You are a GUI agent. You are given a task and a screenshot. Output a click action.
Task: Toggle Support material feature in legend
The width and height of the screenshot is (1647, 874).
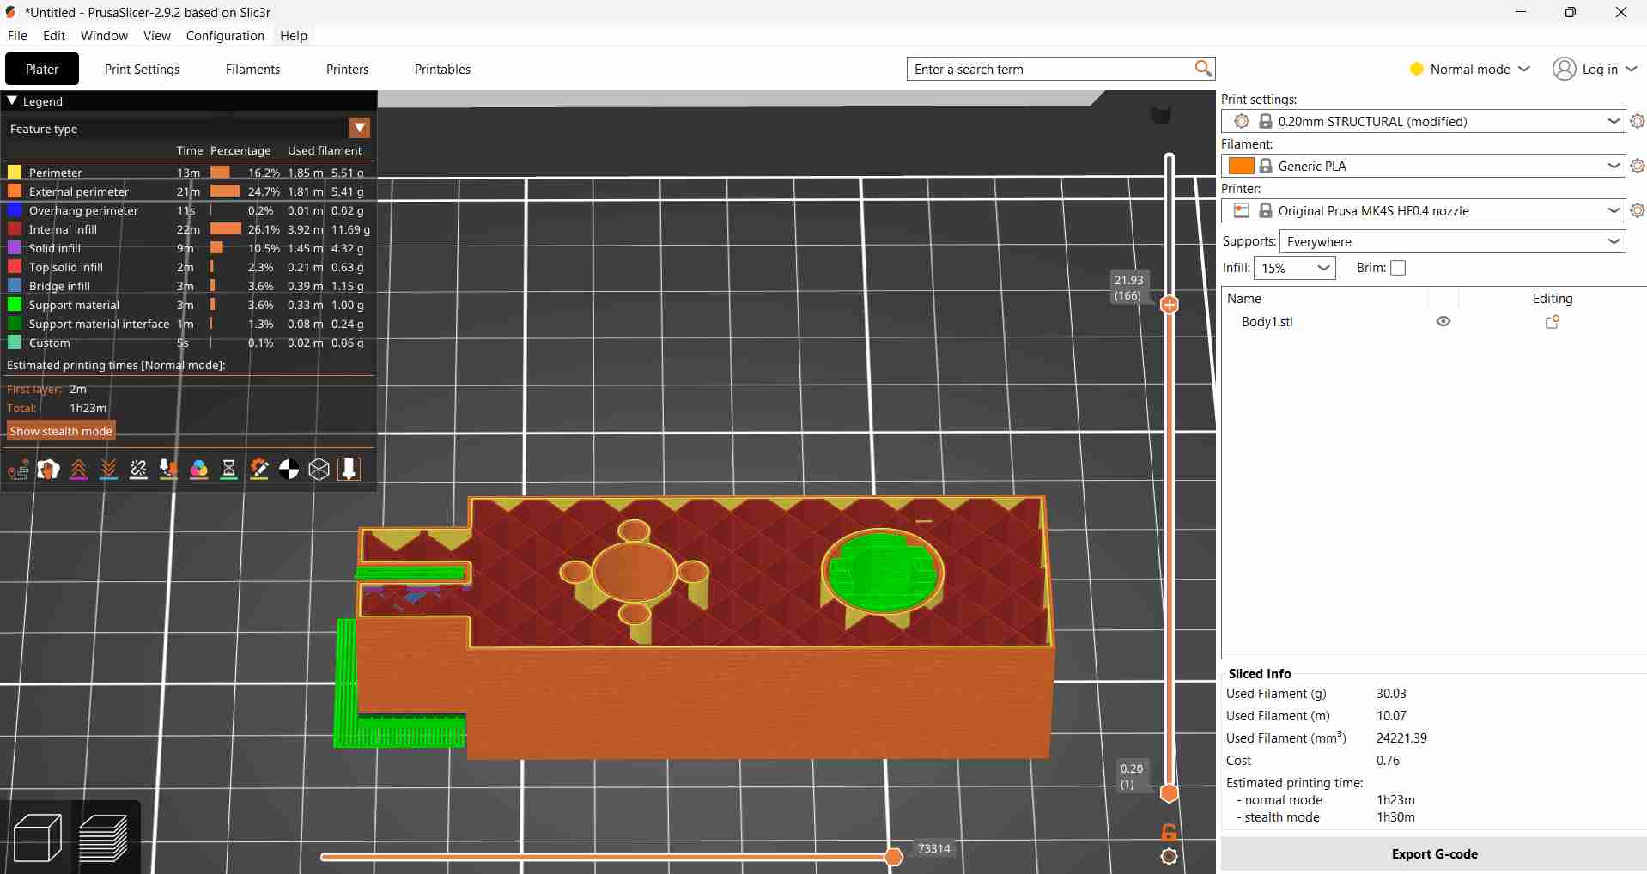[x=189, y=305]
